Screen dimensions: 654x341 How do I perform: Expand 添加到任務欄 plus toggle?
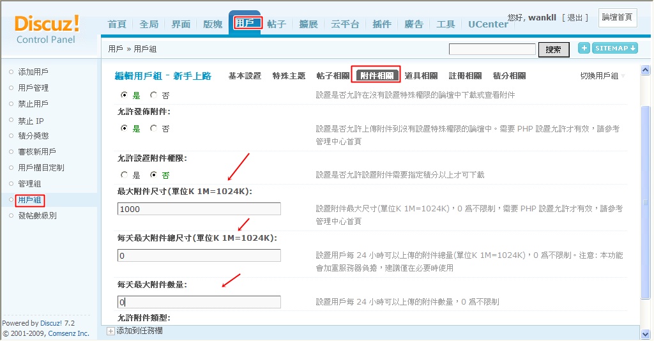pos(110,331)
